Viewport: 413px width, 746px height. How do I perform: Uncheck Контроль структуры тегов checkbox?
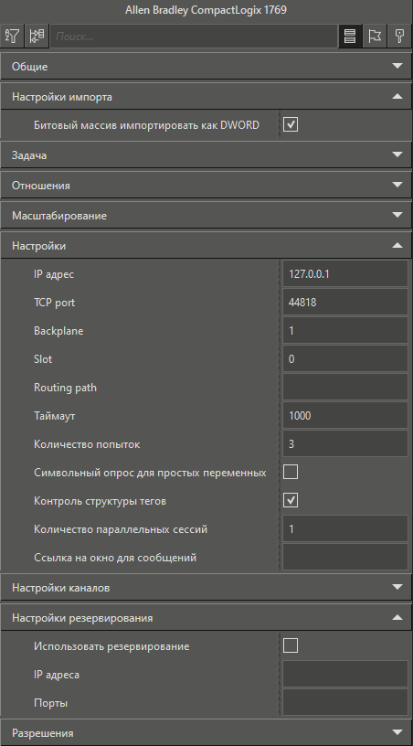coord(291,500)
